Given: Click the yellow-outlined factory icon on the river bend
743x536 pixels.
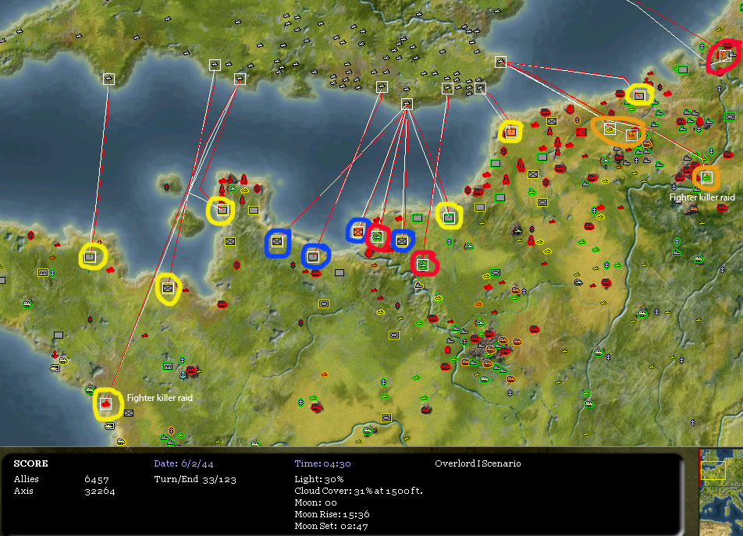Looking at the screenshot, I should click(x=419, y=286).
